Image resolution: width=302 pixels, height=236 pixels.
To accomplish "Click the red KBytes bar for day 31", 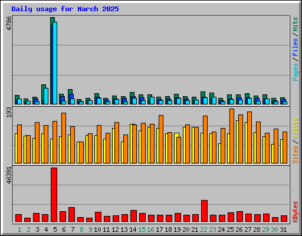I will (x=284, y=219).
